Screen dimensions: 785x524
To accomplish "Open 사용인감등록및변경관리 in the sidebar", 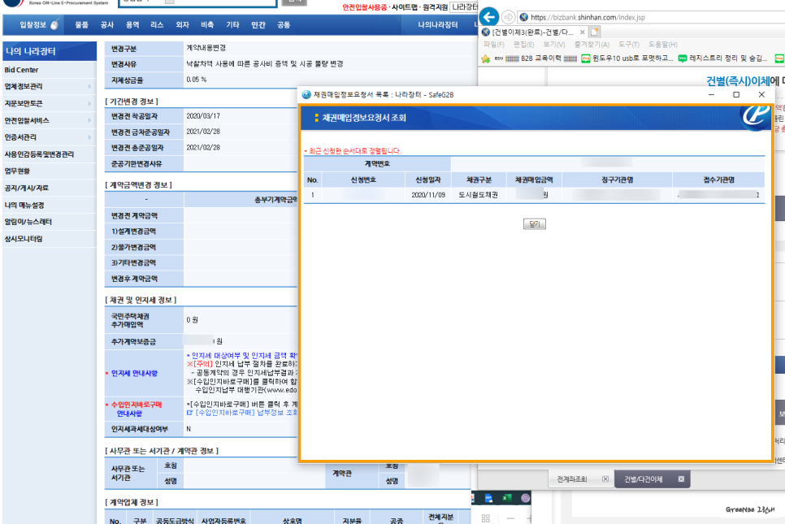I will 39,154.
